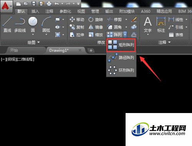Close the Drawing1 file tab

(80, 50)
